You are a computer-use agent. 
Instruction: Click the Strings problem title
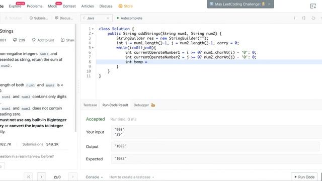point(7,31)
